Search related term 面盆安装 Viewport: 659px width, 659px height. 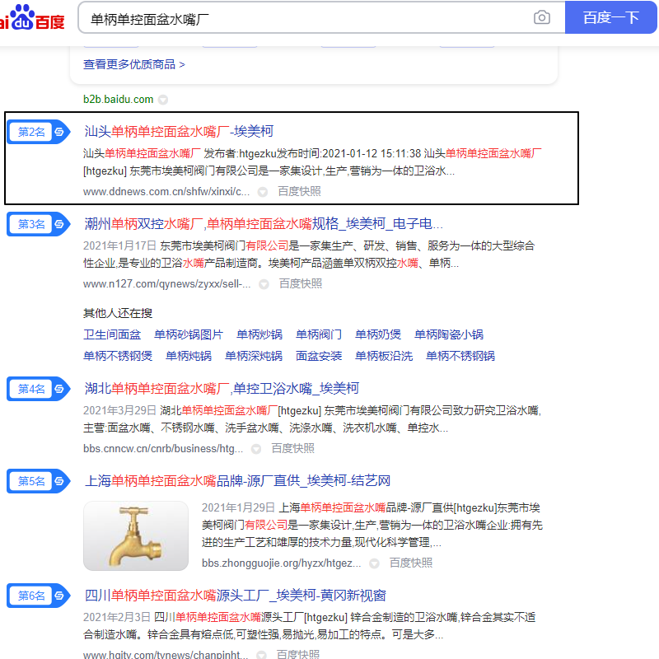click(x=319, y=356)
